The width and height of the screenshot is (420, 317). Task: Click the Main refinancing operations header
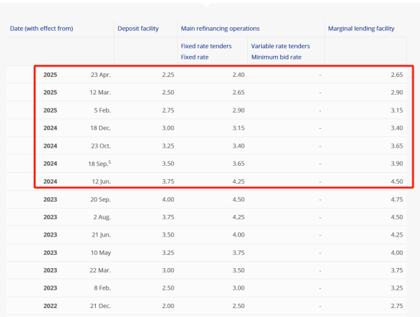tap(220, 29)
